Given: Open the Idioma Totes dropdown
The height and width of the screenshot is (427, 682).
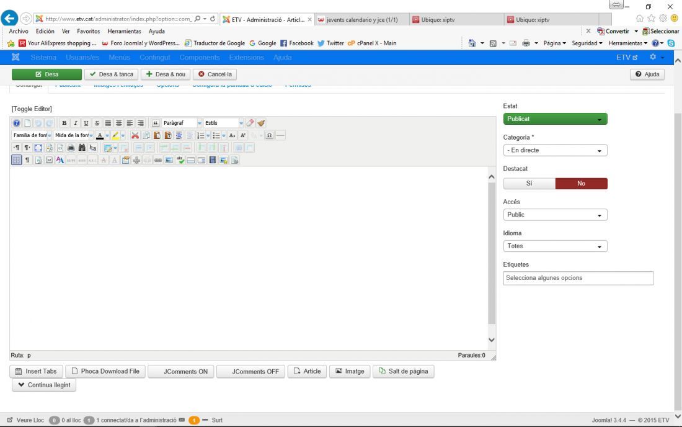Looking at the screenshot, I should click(x=555, y=246).
